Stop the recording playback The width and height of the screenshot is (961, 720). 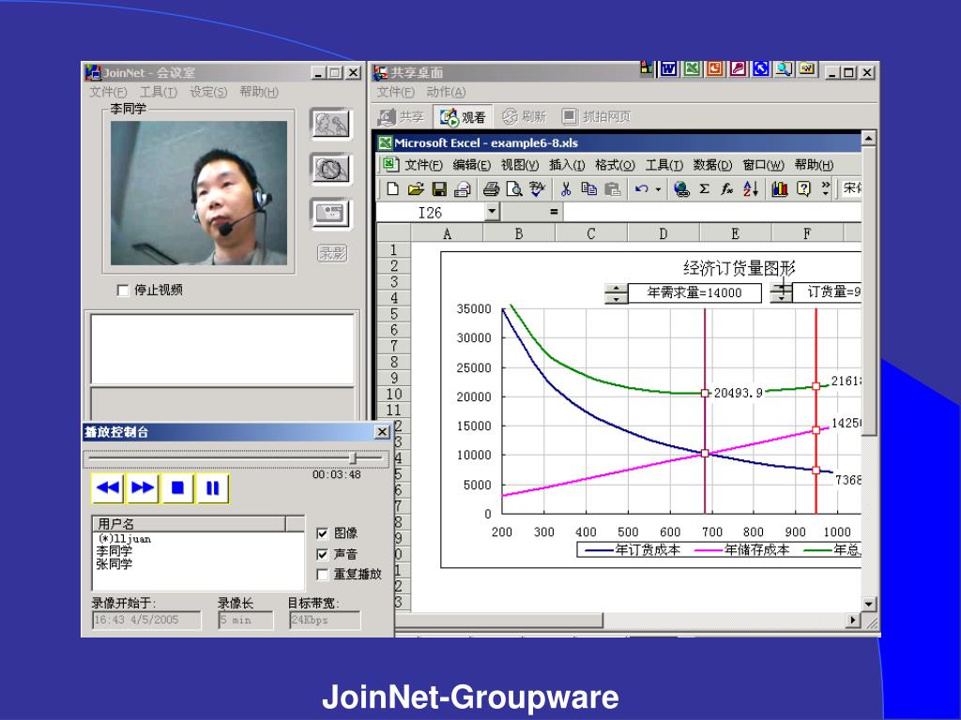tap(177, 487)
